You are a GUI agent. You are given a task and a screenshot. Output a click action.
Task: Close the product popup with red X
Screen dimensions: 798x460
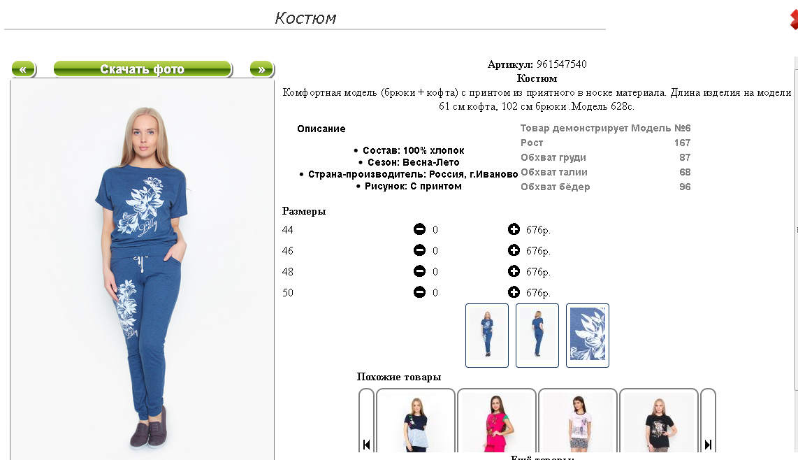(x=793, y=20)
